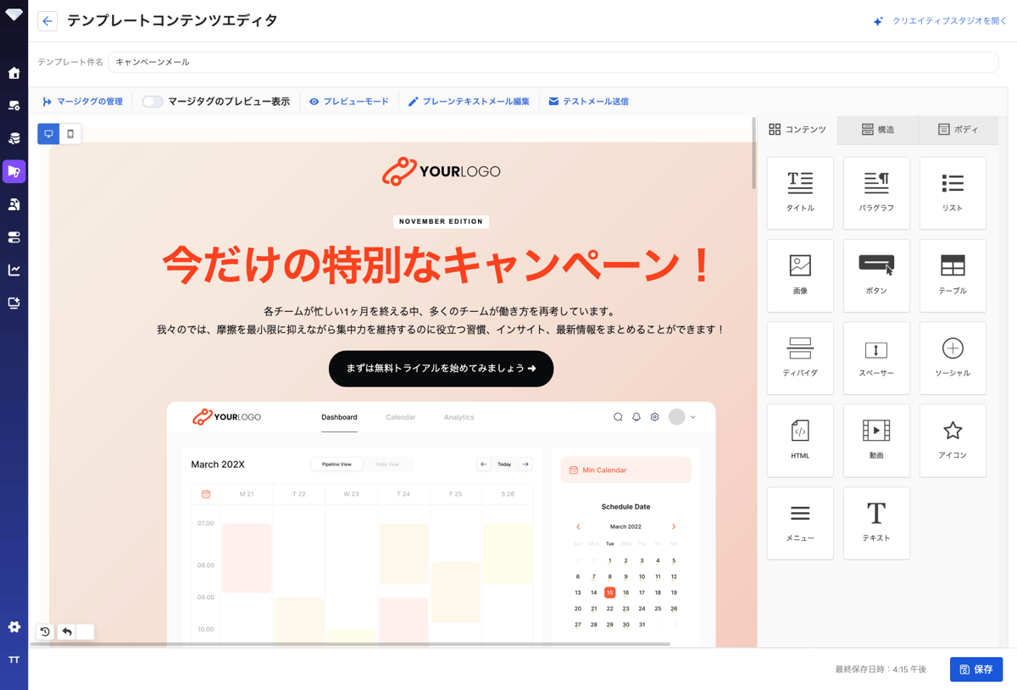
Task: Switch to the ボディ tab
Action: (x=959, y=130)
